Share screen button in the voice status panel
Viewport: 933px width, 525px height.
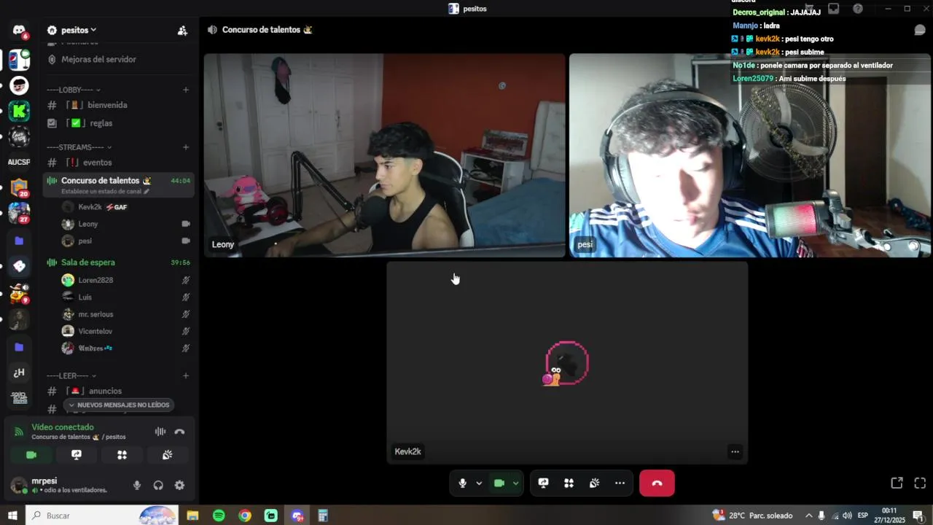[x=77, y=455]
